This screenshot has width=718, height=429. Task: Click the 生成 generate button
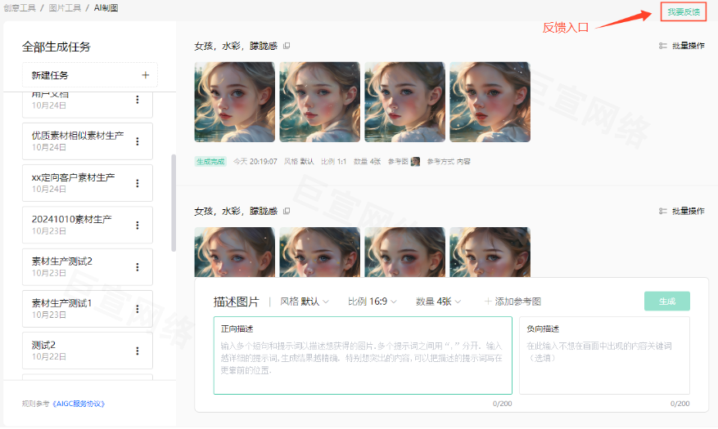pos(666,301)
